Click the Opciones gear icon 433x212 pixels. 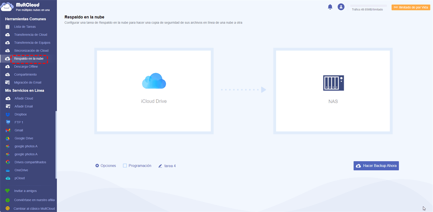pyautogui.click(x=97, y=166)
